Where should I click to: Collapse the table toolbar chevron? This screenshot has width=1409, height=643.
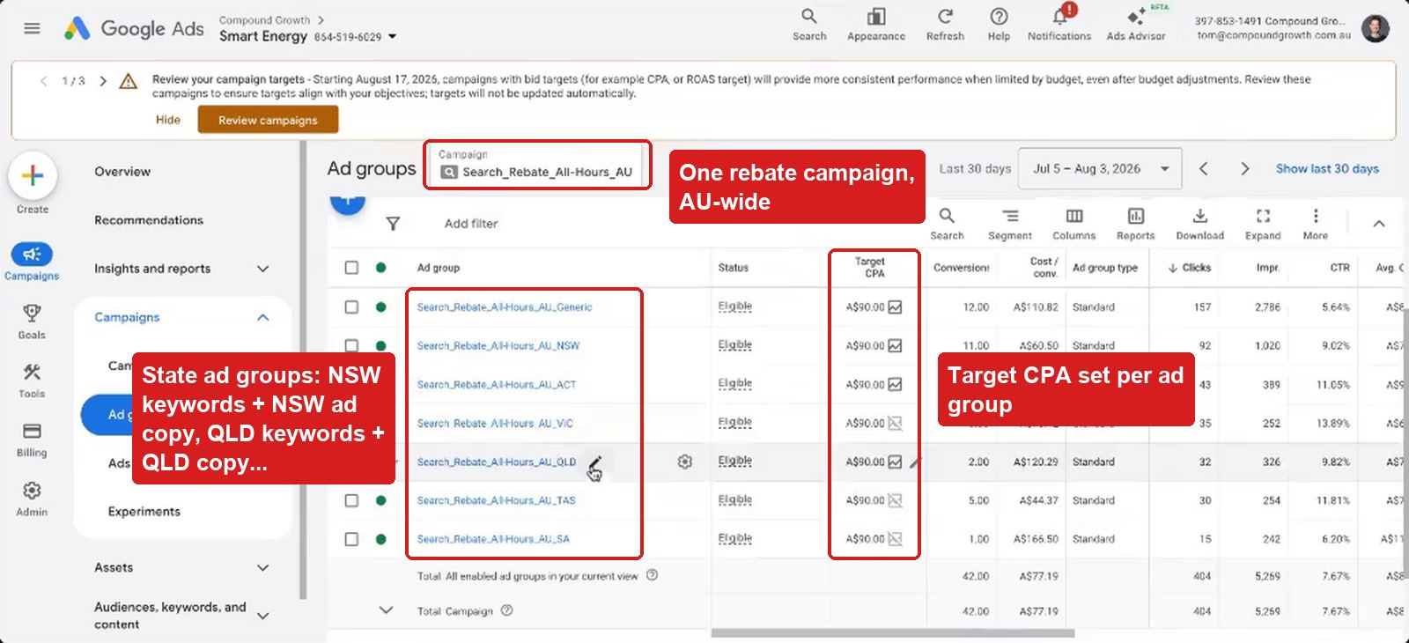tap(1379, 224)
